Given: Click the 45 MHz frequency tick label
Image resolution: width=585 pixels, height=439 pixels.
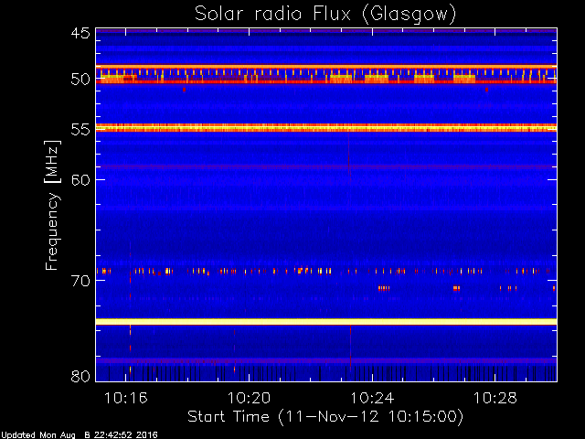Looking at the screenshot, I should (x=80, y=33).
